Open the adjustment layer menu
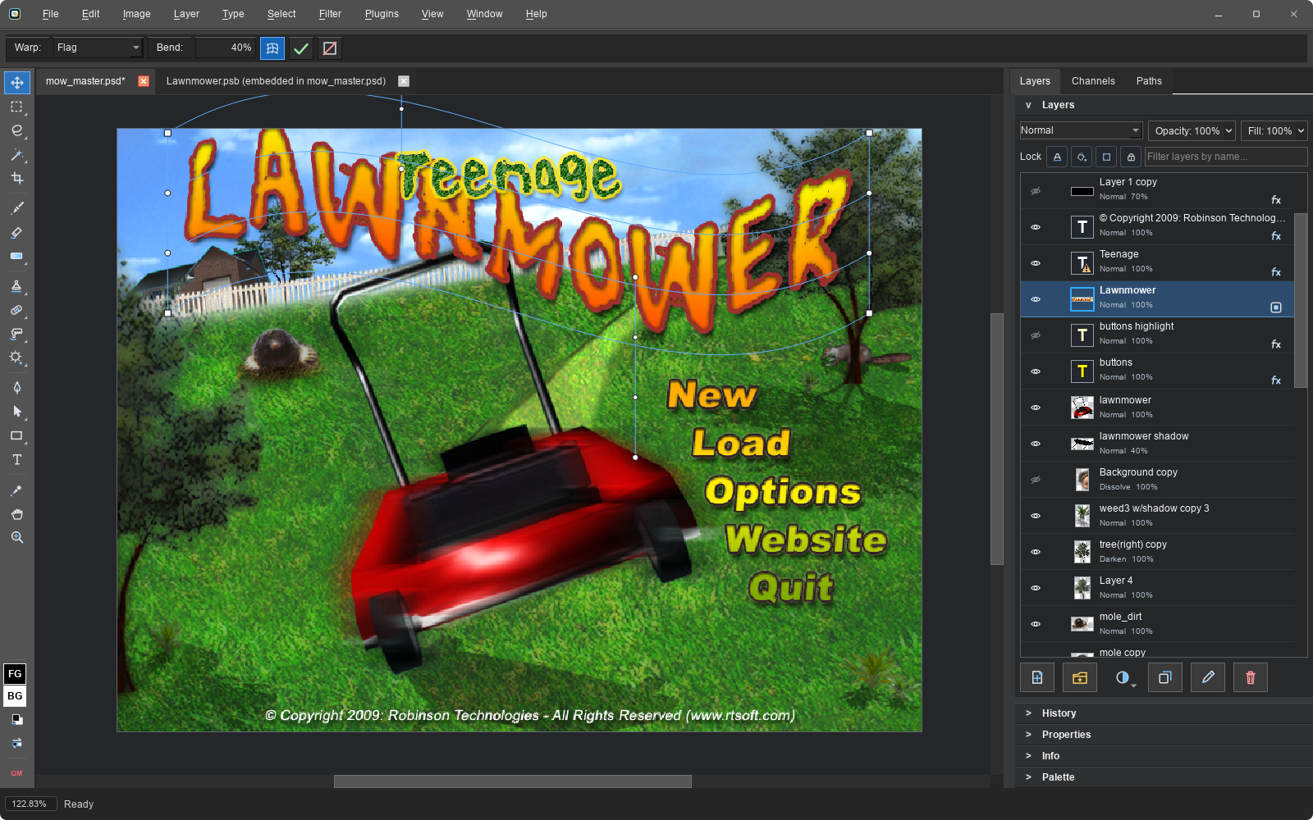The image size is (1313, 820). point(1124,677)
